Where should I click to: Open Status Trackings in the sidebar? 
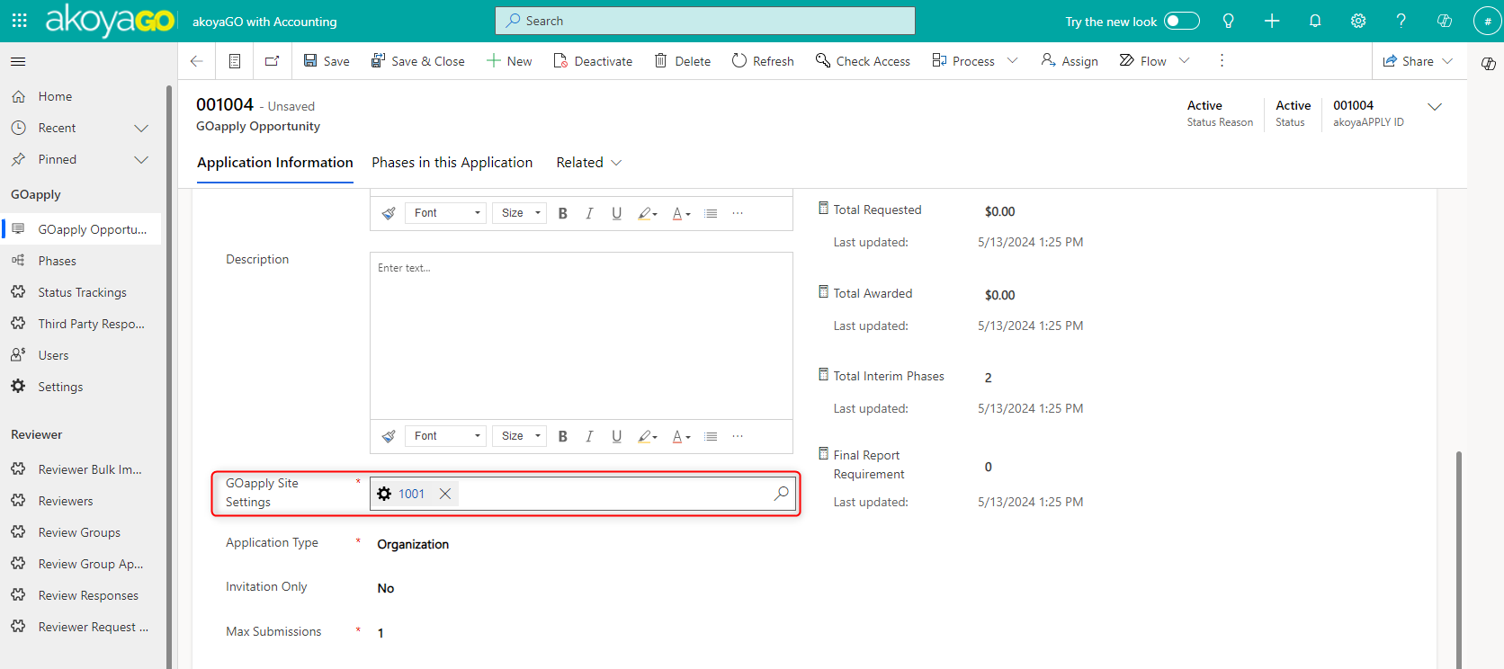tap(84, 292)
